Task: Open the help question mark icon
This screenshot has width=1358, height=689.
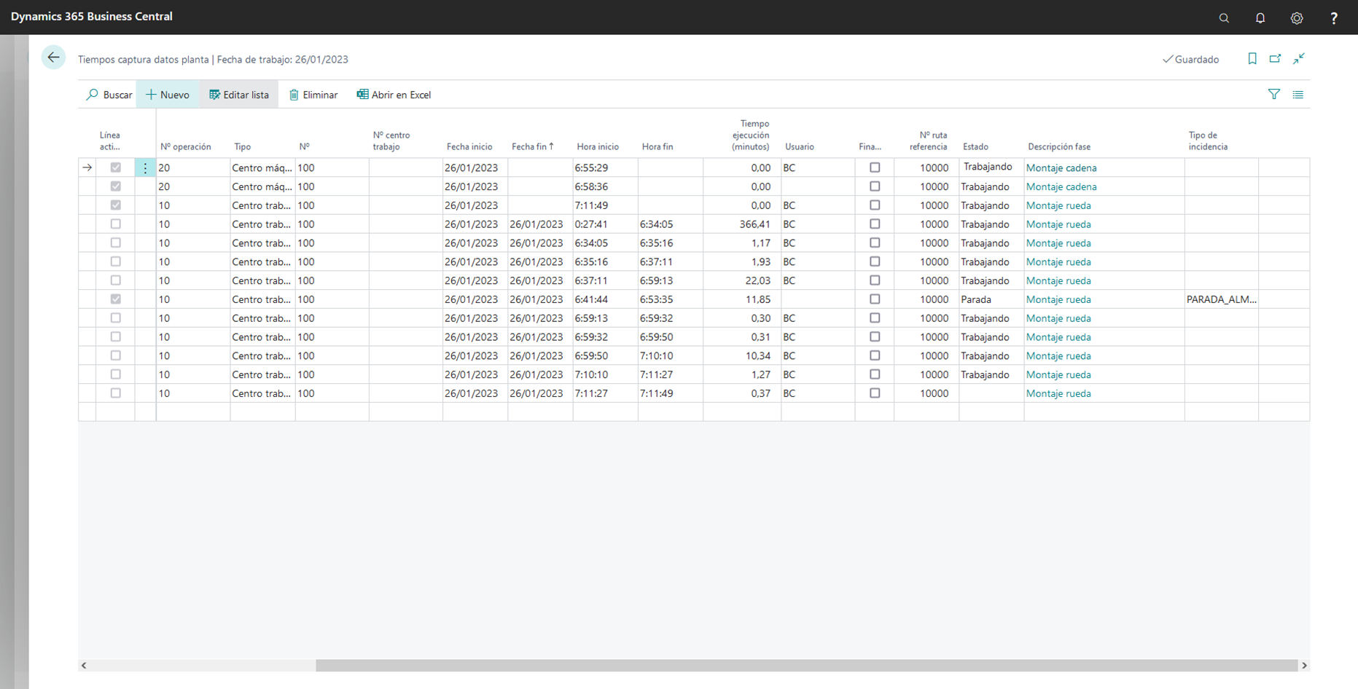Action: pyautogui.click(x=1334, y=18)
